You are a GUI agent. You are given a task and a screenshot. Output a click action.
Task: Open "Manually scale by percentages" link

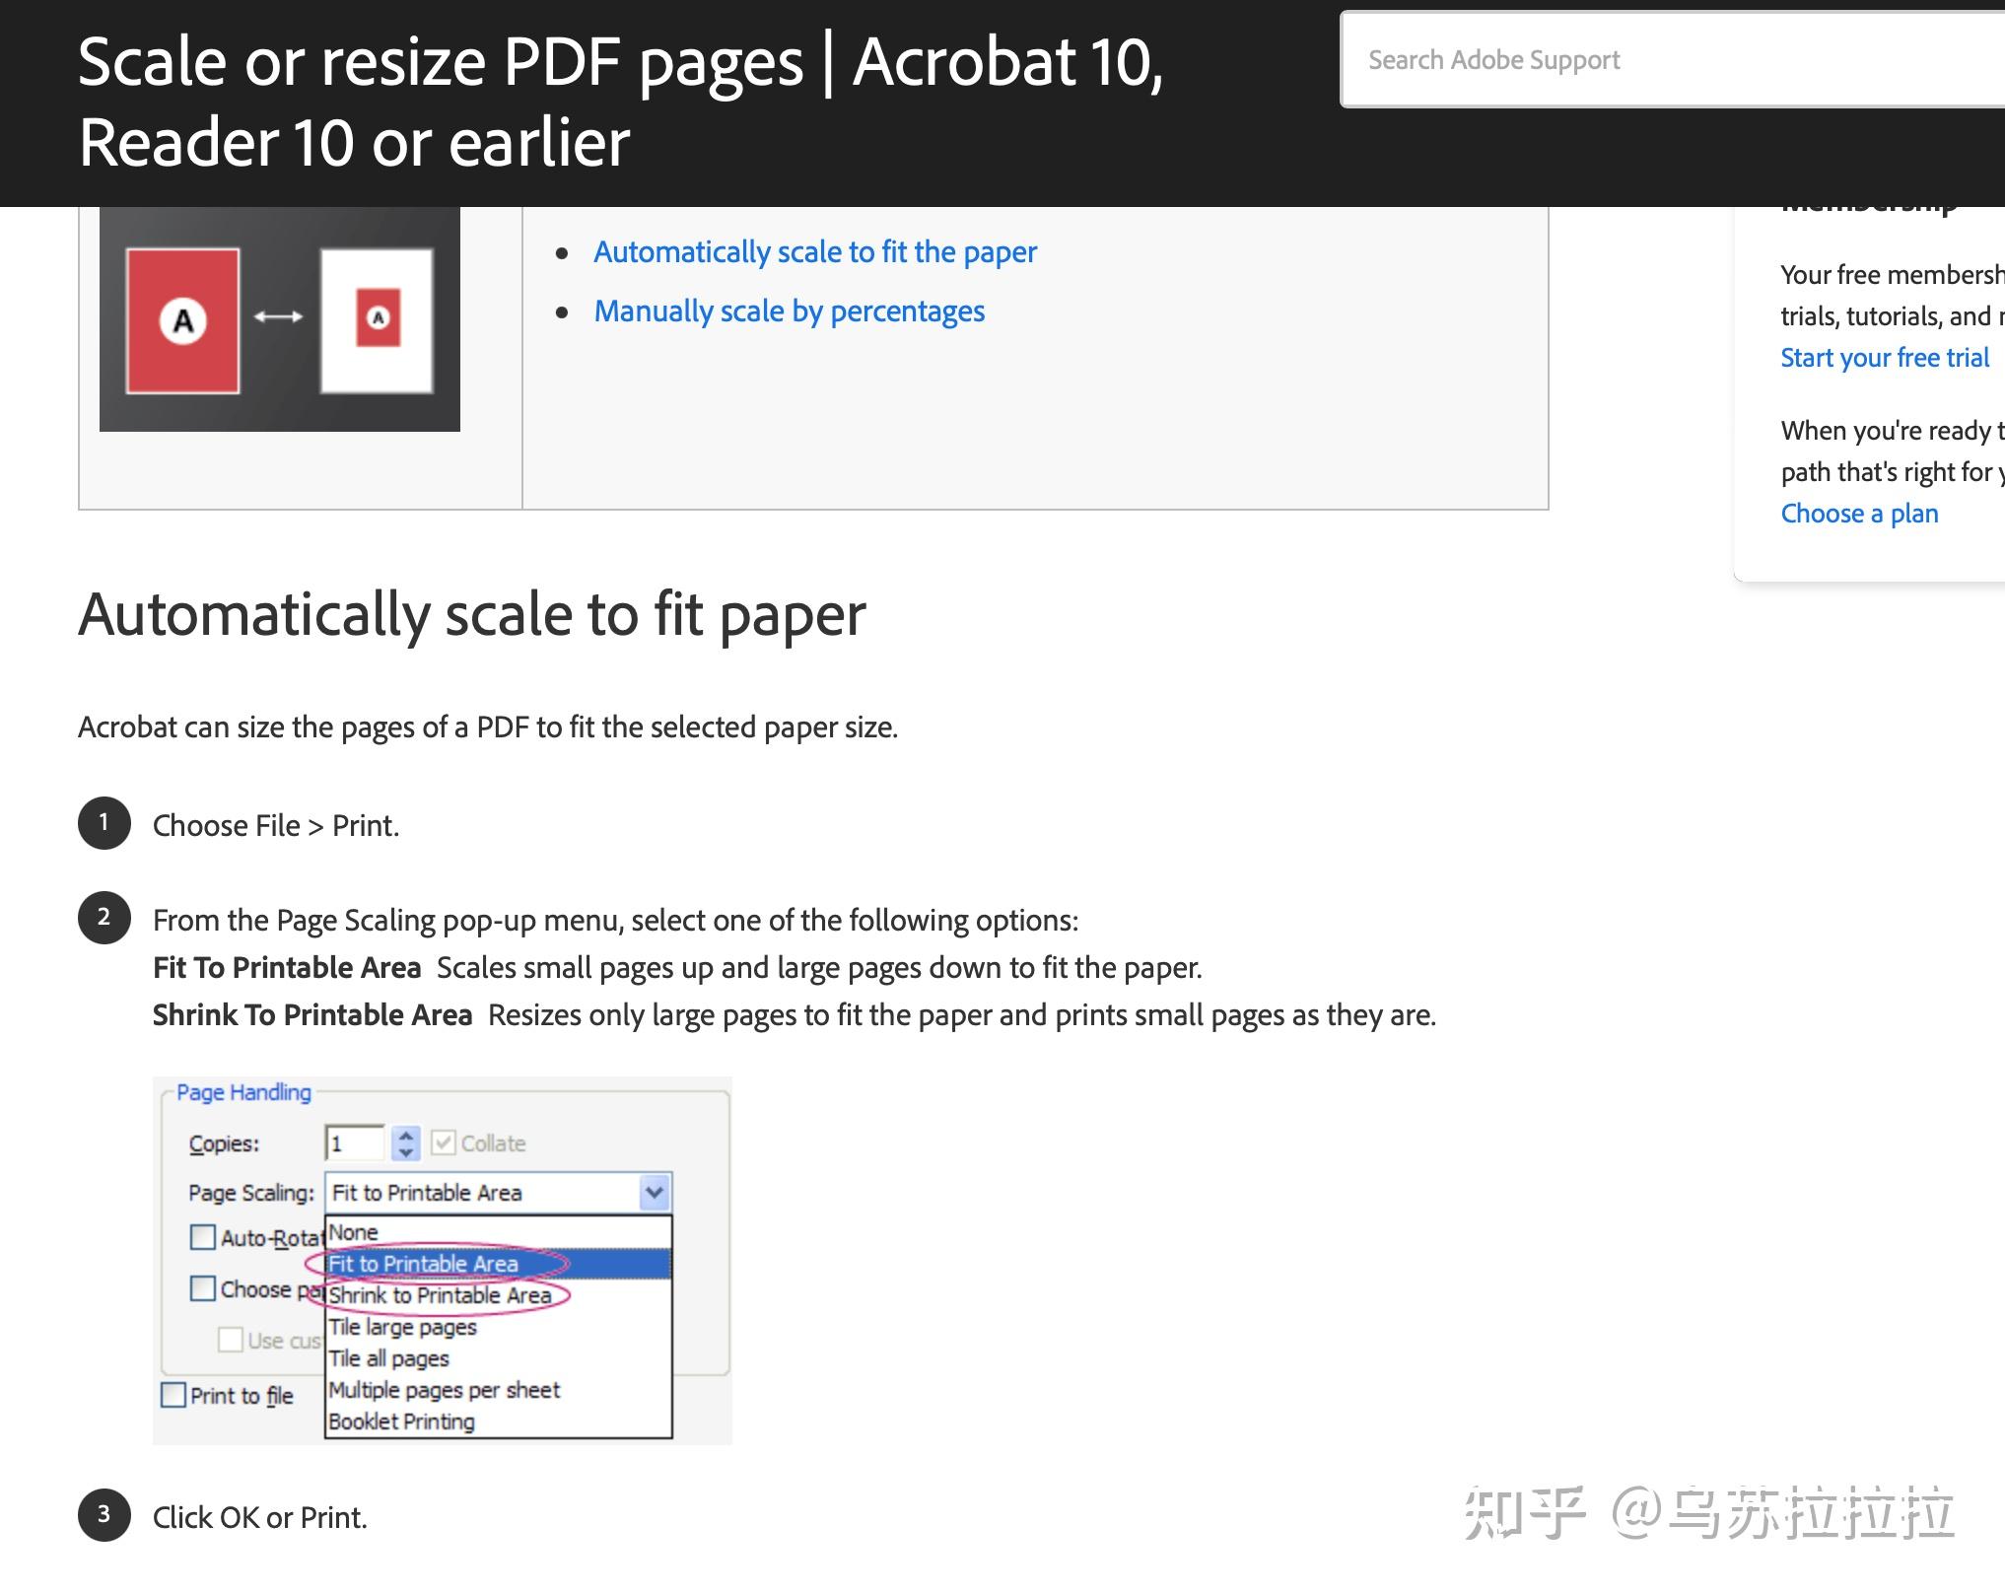[x=788, y=311]
